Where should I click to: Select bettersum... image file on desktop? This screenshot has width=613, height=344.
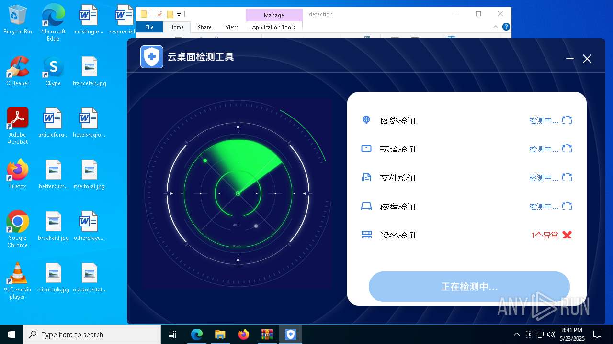pyautogui.click(x=53, y=174)
